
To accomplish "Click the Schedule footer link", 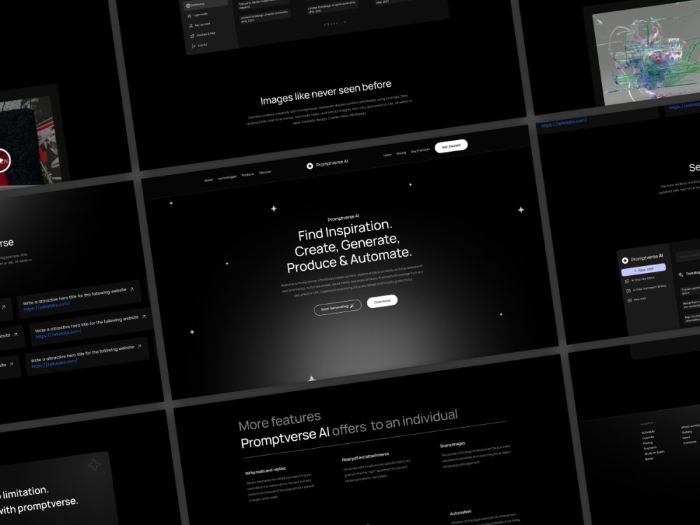I will [647, 432].
